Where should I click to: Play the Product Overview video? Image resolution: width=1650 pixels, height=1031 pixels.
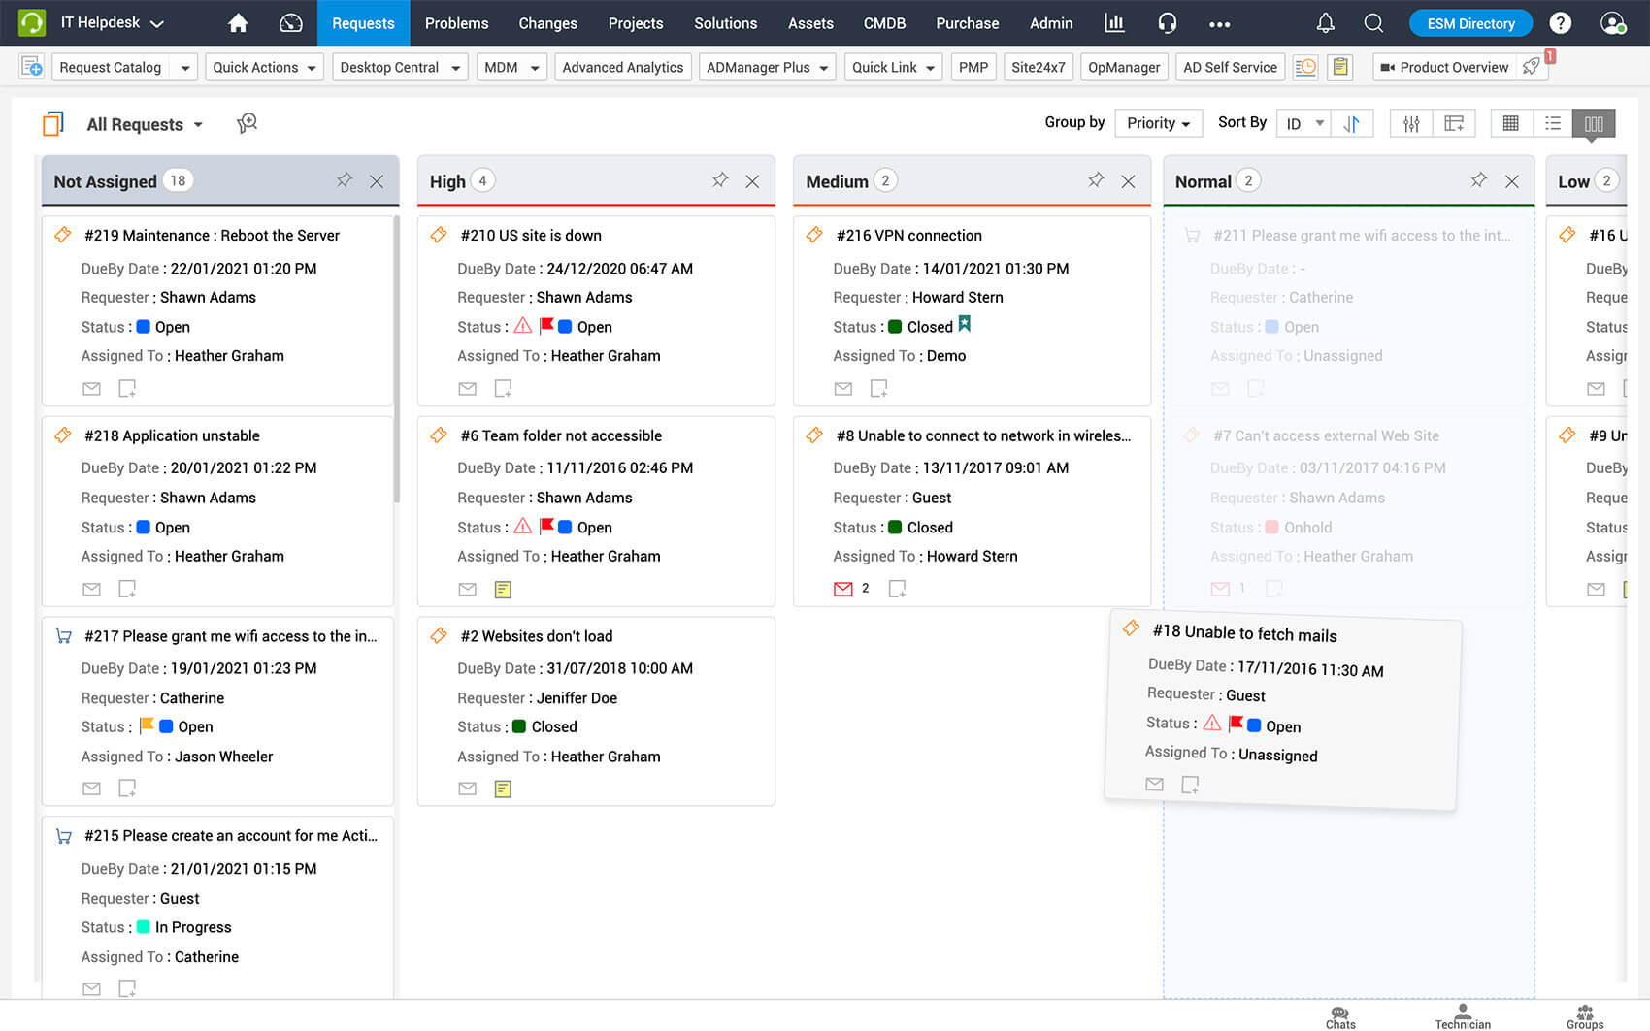(x=1444, y=67)
